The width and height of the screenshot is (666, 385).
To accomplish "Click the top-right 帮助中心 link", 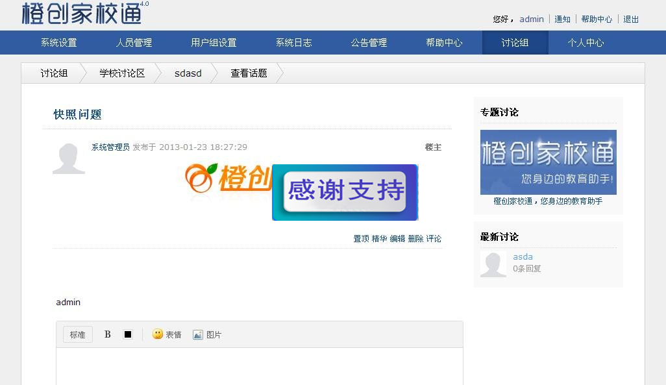I will (x=597, y=19).
